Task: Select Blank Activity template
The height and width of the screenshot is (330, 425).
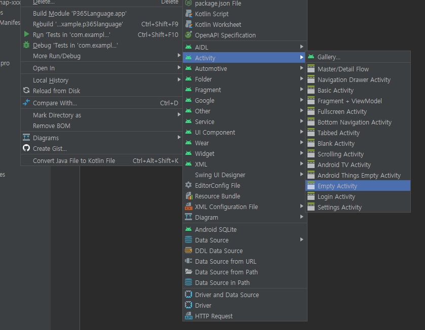Action: coord(358,143)
